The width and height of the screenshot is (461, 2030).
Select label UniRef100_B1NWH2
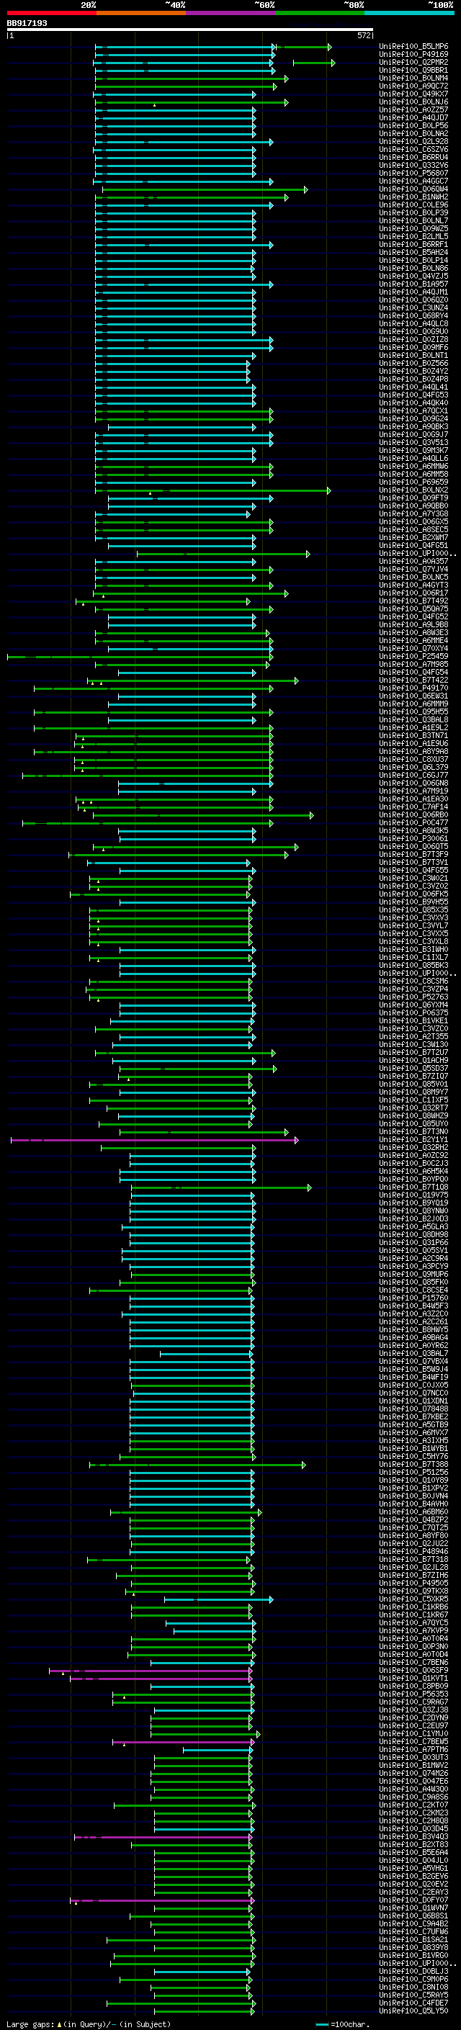(413, 197)
